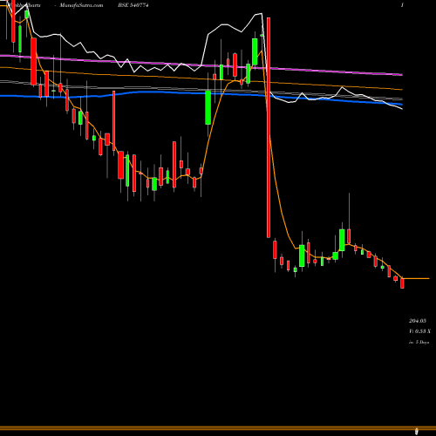
Task: Select the BSE 540774 ticker text
Action: pos(133,5)
